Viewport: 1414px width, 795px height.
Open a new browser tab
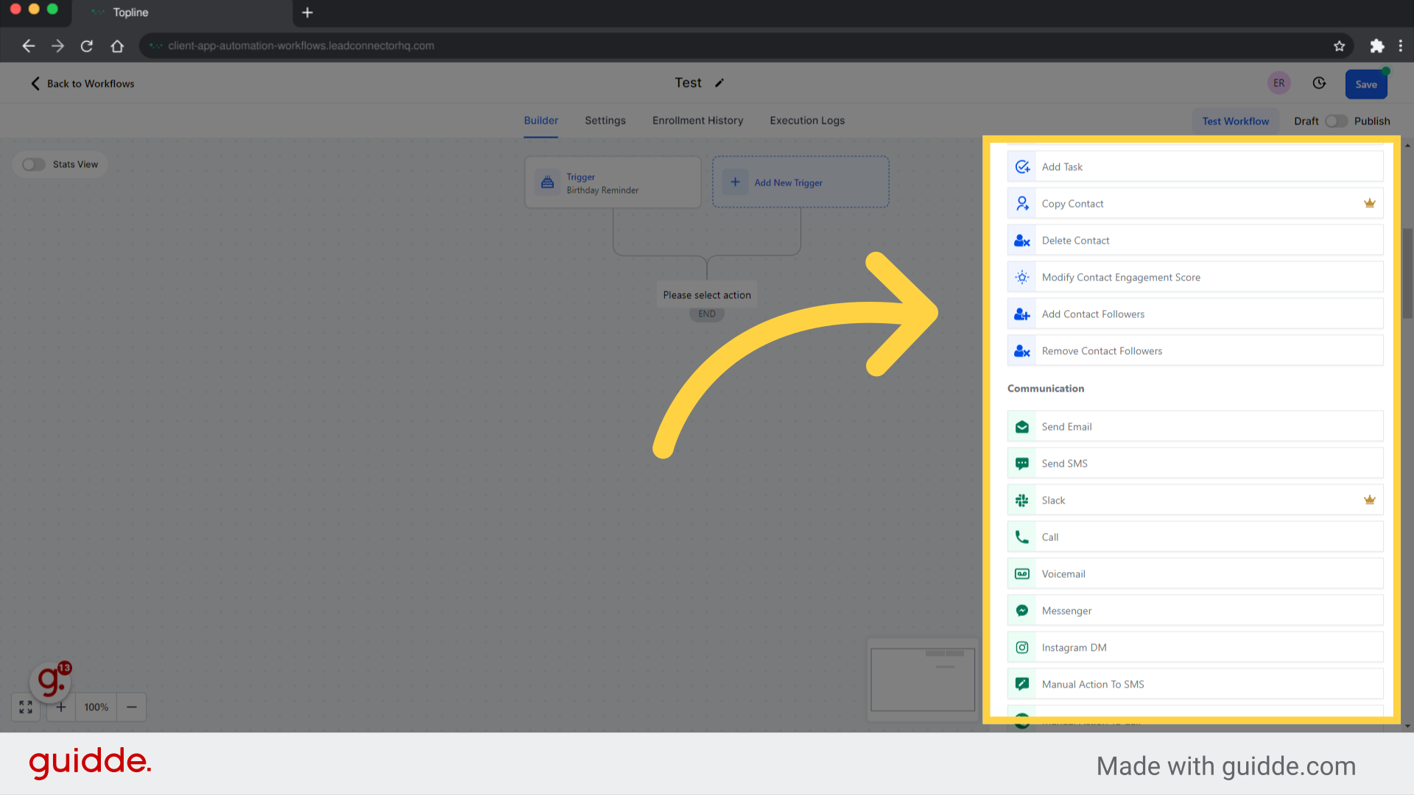click(x=308, y=13)
